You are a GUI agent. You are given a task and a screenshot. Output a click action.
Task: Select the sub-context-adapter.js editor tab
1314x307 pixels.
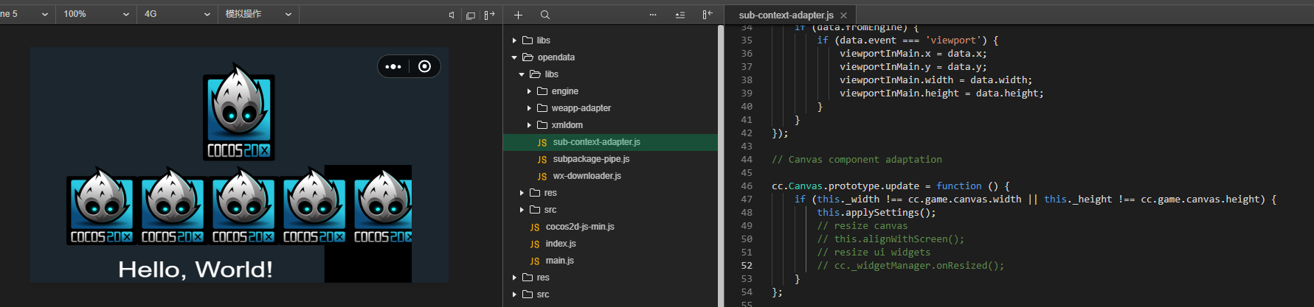click(x=786, y=15)
